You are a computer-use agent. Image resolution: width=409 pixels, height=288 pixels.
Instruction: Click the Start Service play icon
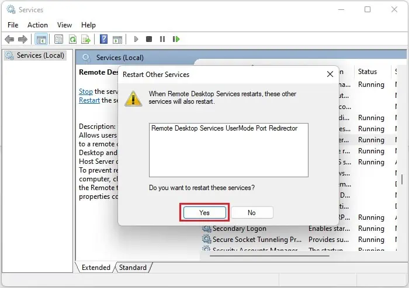tap(136, 39)
